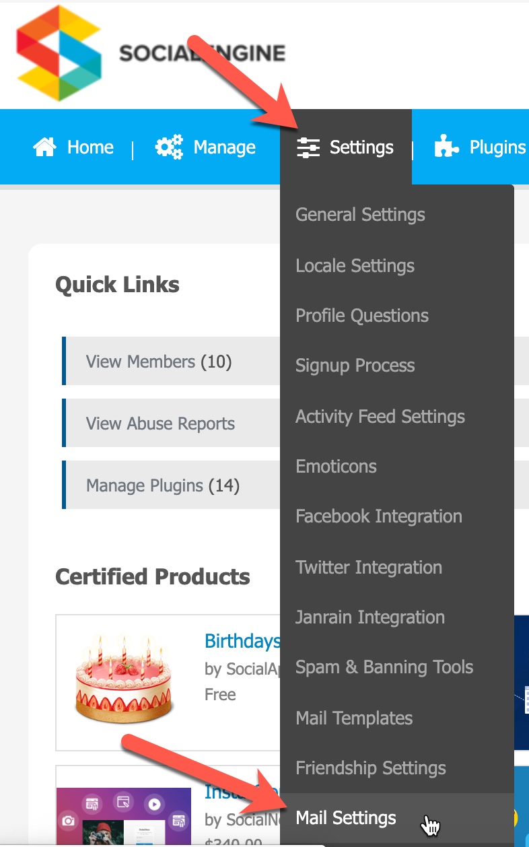Click the Free price label
This screenshot has width=529, height=847.
220,694
